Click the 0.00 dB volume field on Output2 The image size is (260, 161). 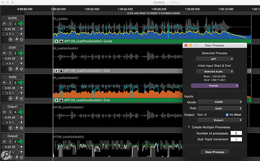tap(10, 147)
